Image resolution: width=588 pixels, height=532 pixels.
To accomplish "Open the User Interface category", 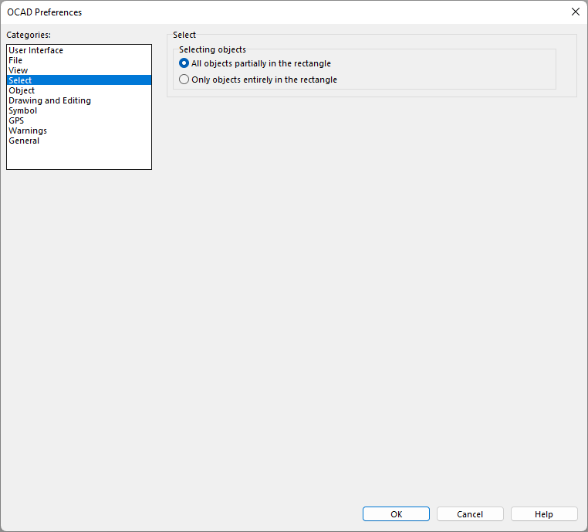I will pos(79,50).
